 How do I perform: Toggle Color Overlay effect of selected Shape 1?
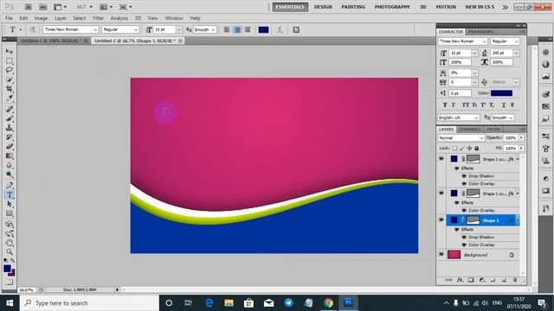pos(464,244)
